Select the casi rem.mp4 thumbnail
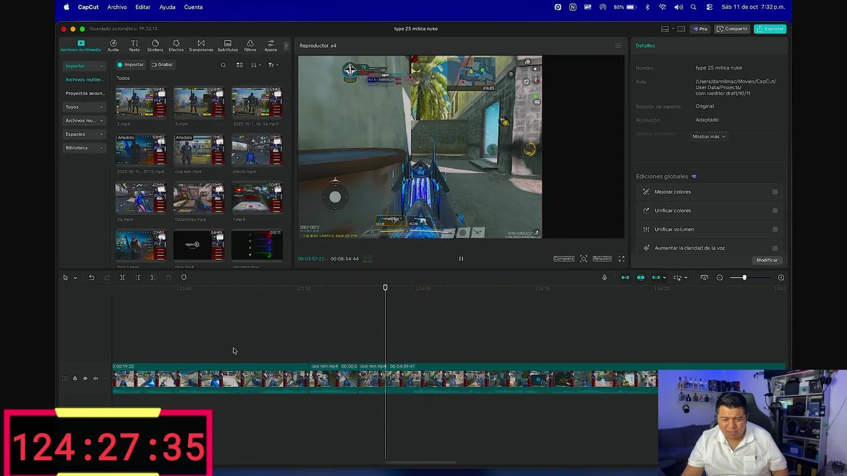 click(x=199, y=151)
